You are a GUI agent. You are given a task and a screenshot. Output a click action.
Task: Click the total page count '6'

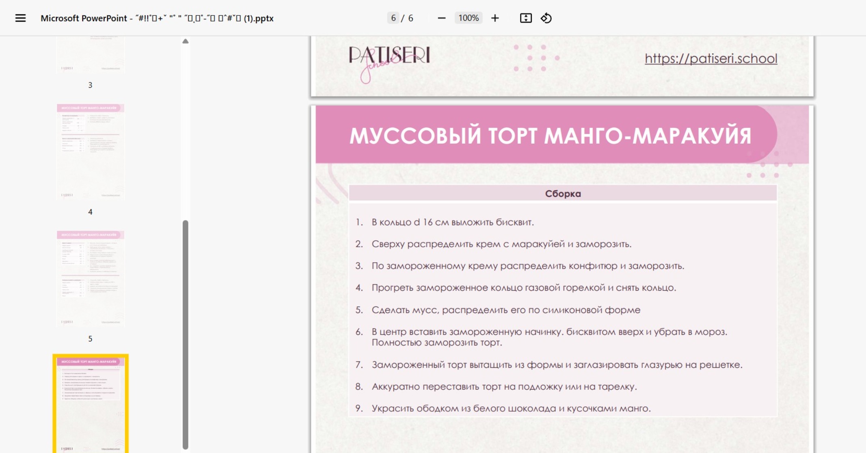[410, 18]
